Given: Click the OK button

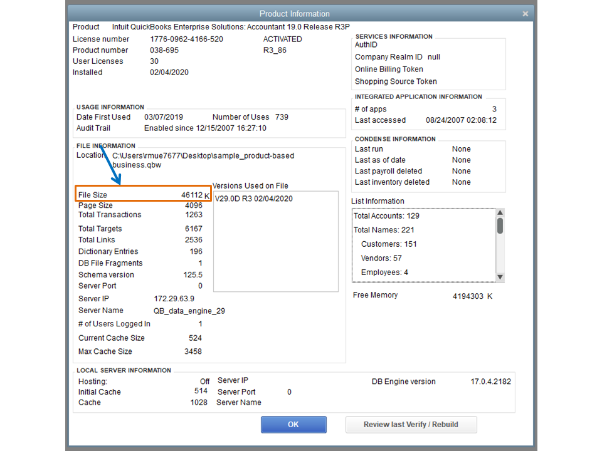Looking at the screenshot, I should coord(293,425).
